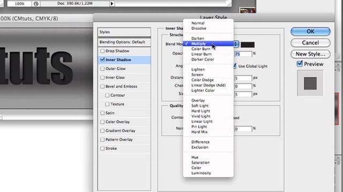Toggle Use Global Light checkbox

[x=235, y=66]
